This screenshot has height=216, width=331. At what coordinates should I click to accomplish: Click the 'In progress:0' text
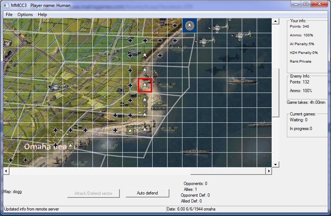(x=301, y=129)
